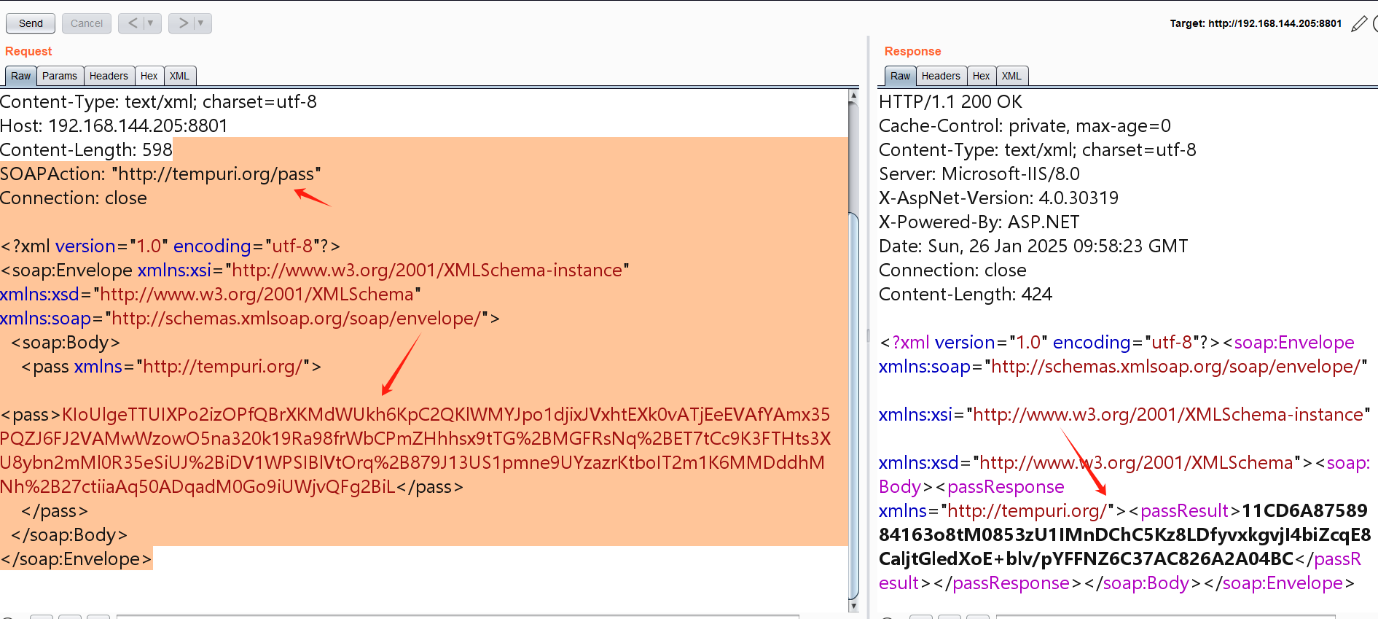1378x619 pixels.
Task: Click the request Content-Type header line
Action: click(x=158, y=101)
